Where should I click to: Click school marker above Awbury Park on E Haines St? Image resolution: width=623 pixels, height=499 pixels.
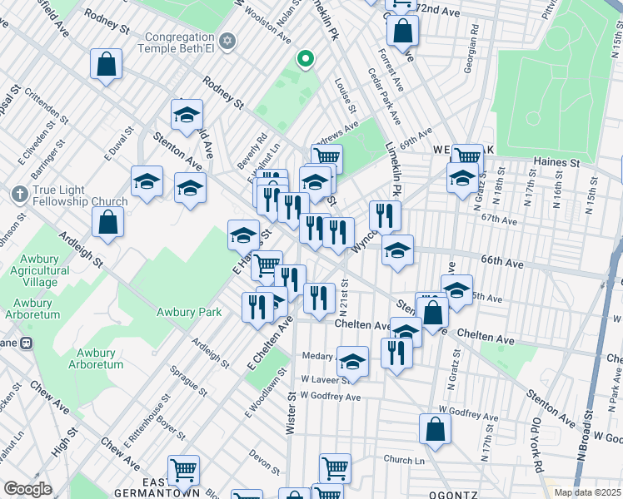[x=243, y=238]
